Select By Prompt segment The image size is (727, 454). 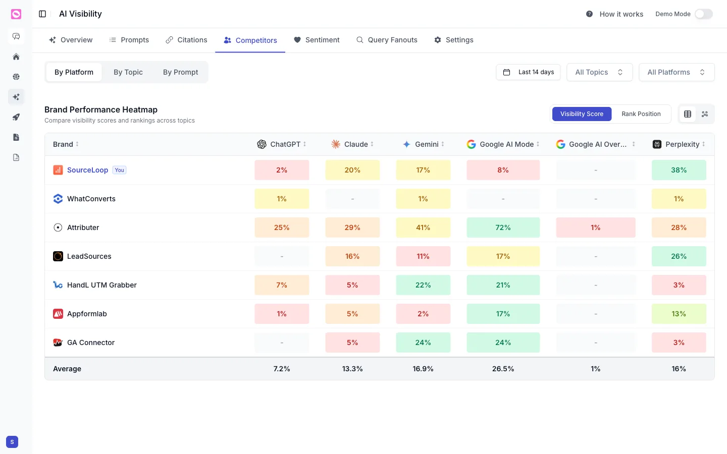(181, 72)
